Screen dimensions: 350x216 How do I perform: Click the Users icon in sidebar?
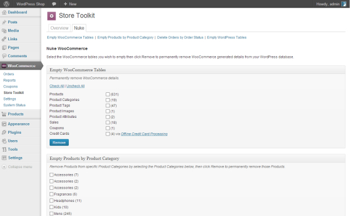4,141
